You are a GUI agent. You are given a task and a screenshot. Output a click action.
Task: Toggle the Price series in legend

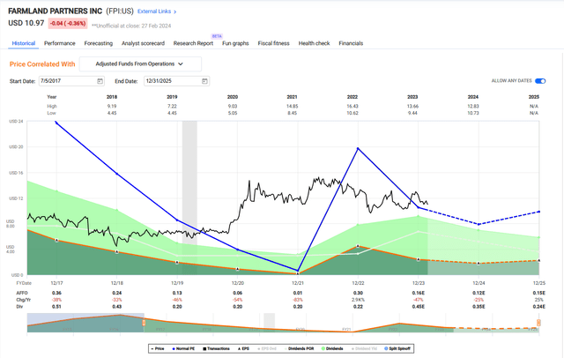(158, 348)
